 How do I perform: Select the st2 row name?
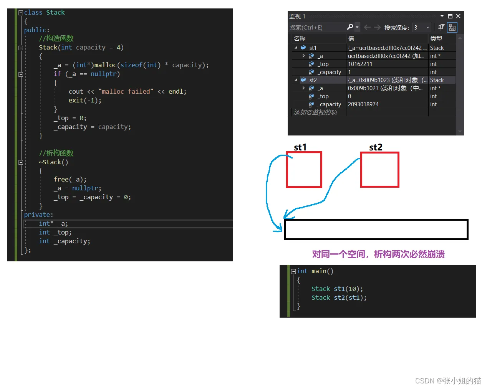[x=313, y=80]
